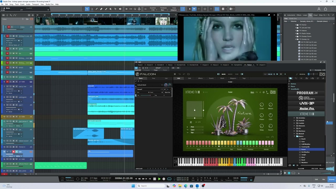Open the Loops tab in browser
This screenshot has width=336, height=189.
pos(305,15)
